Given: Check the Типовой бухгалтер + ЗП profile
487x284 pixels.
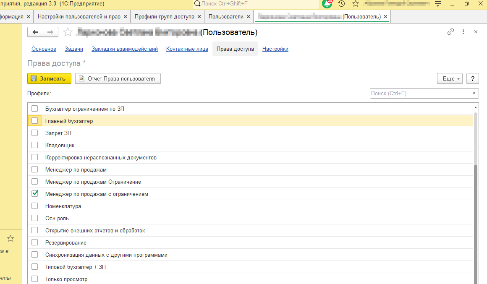Looking at the screenshot, I should [x=35, y=267].
